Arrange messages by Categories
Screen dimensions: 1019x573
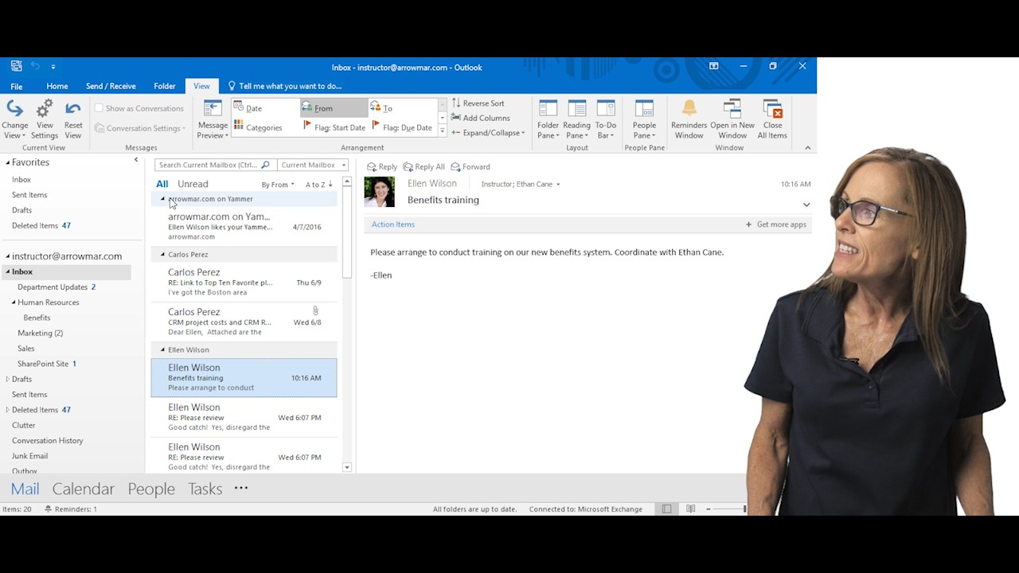click(x=265, y=127)
